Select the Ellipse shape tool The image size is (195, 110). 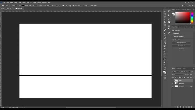pos(165,59)
